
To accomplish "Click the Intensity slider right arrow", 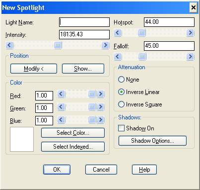I will tap(105, 45).
